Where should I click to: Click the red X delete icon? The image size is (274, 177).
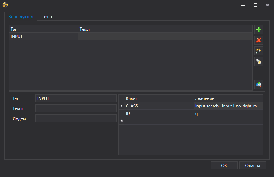[259, 40]
